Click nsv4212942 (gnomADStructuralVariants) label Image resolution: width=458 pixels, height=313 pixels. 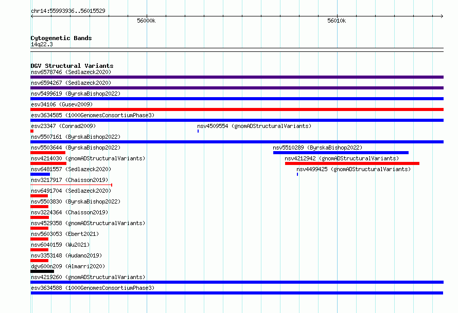[x=342, y=158]
